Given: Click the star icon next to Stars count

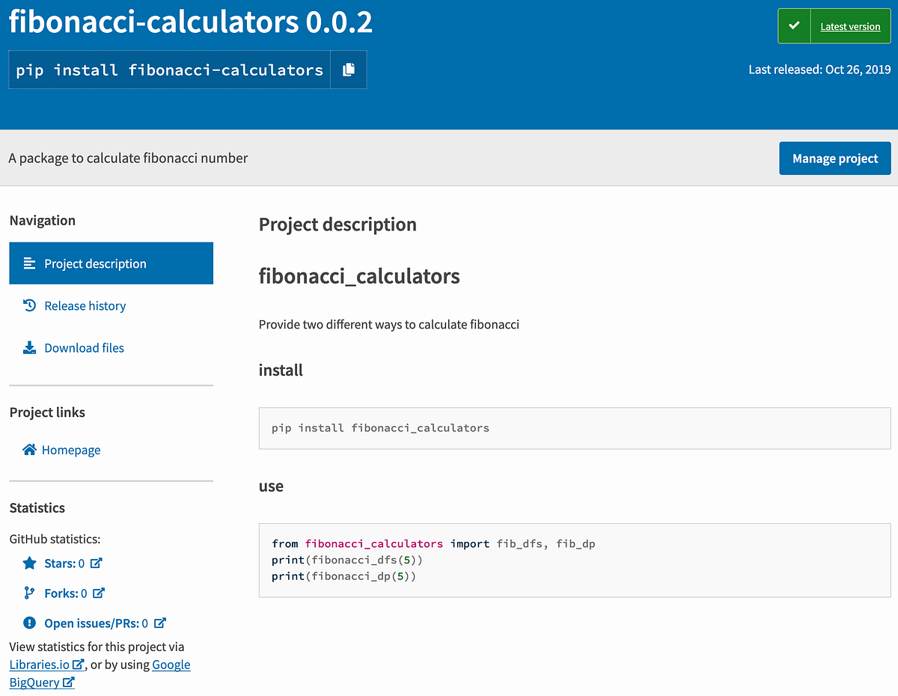Looking at the screenshot, I should (x=28, y=563).
